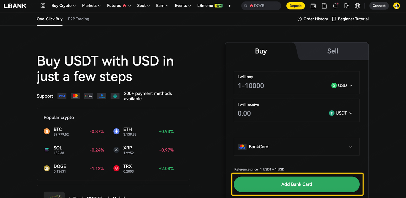Click the yellow Deposit button

click(295, 6)
